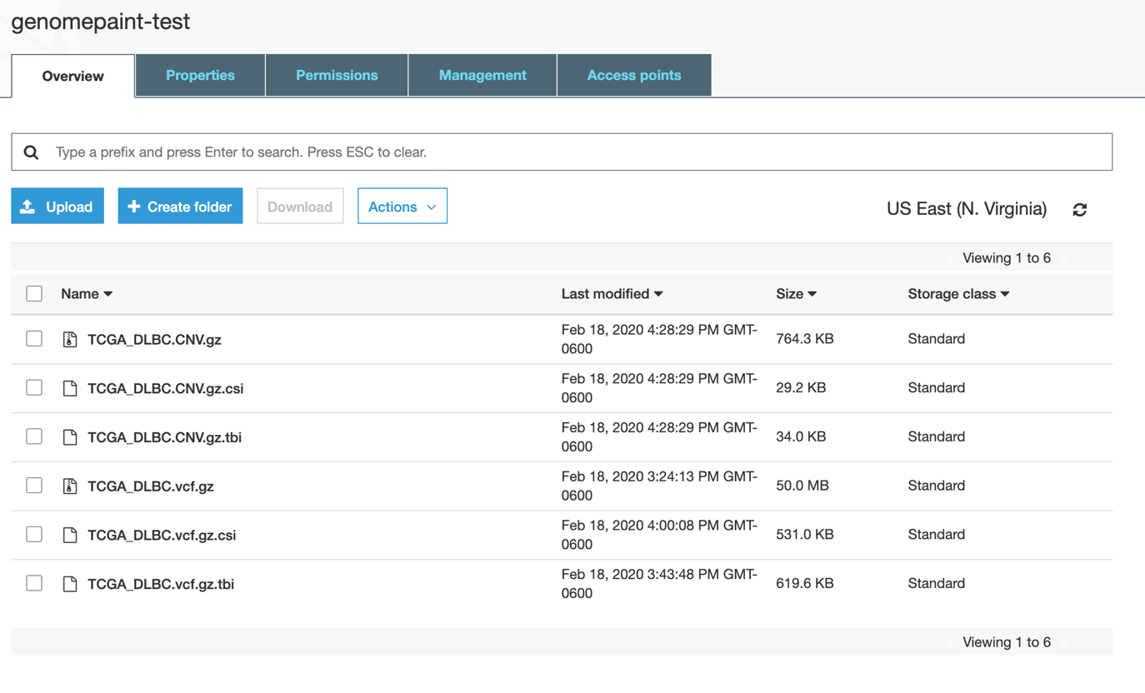Open the TCGA_DLBC.vcf.gz file link

pos(151,486)
